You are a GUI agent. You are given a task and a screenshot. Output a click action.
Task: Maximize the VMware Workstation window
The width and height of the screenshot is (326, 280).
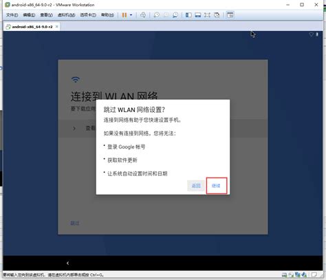pos(302,5)
